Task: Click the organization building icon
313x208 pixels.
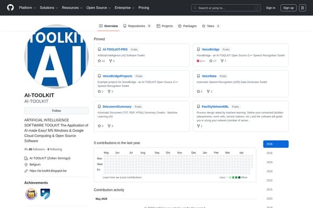Action: (x=26, y=158)
